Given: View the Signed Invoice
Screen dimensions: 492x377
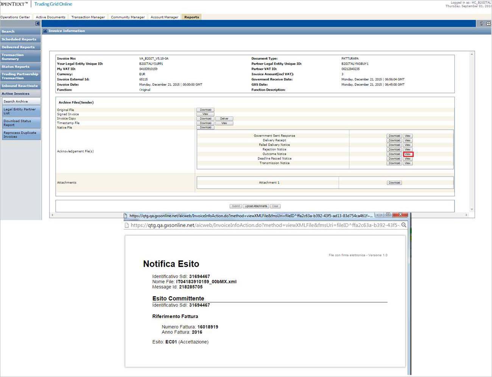Looking at the screenshot, I should 206,114.
